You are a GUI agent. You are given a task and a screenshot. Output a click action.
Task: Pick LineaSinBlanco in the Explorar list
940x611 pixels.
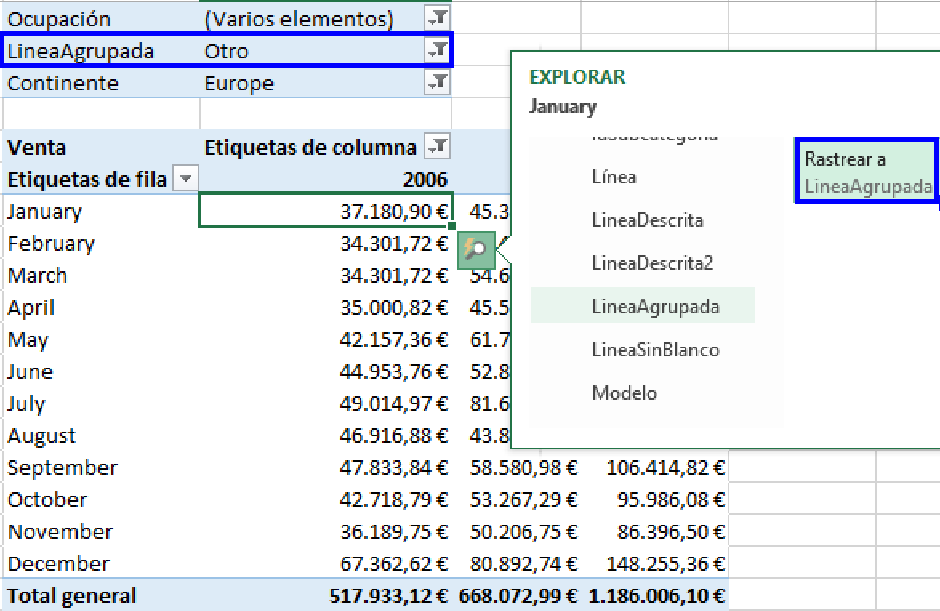click(655, 350)
